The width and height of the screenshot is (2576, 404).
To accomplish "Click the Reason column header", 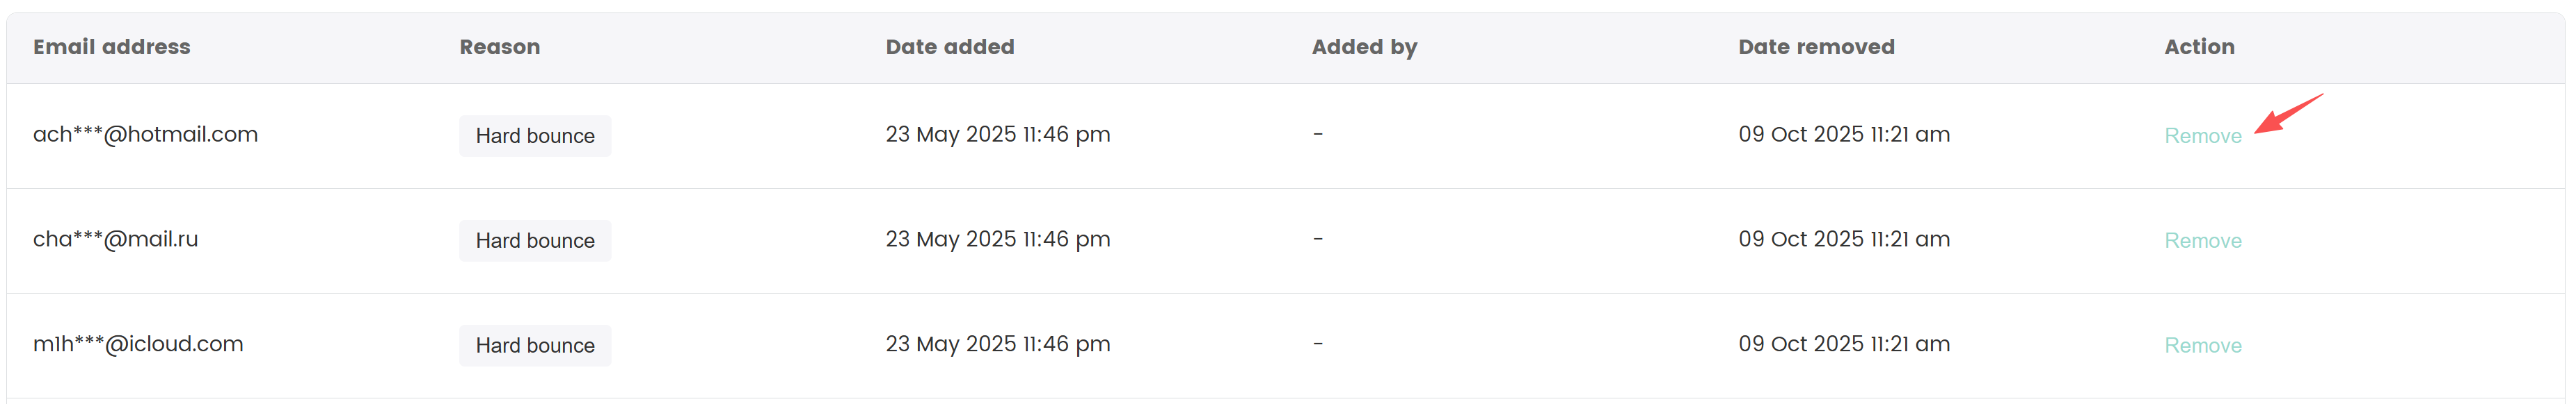I will click(x=499, y=47).
